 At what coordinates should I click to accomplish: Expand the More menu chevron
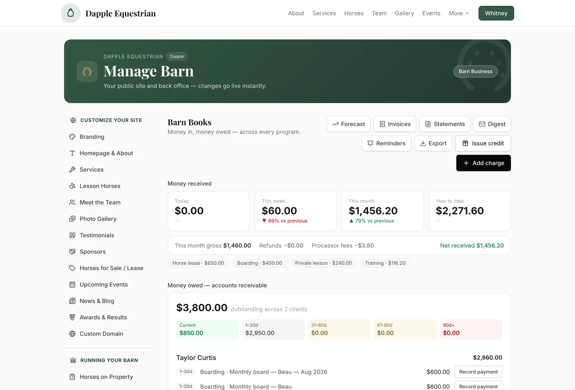(x=467, y=13)
